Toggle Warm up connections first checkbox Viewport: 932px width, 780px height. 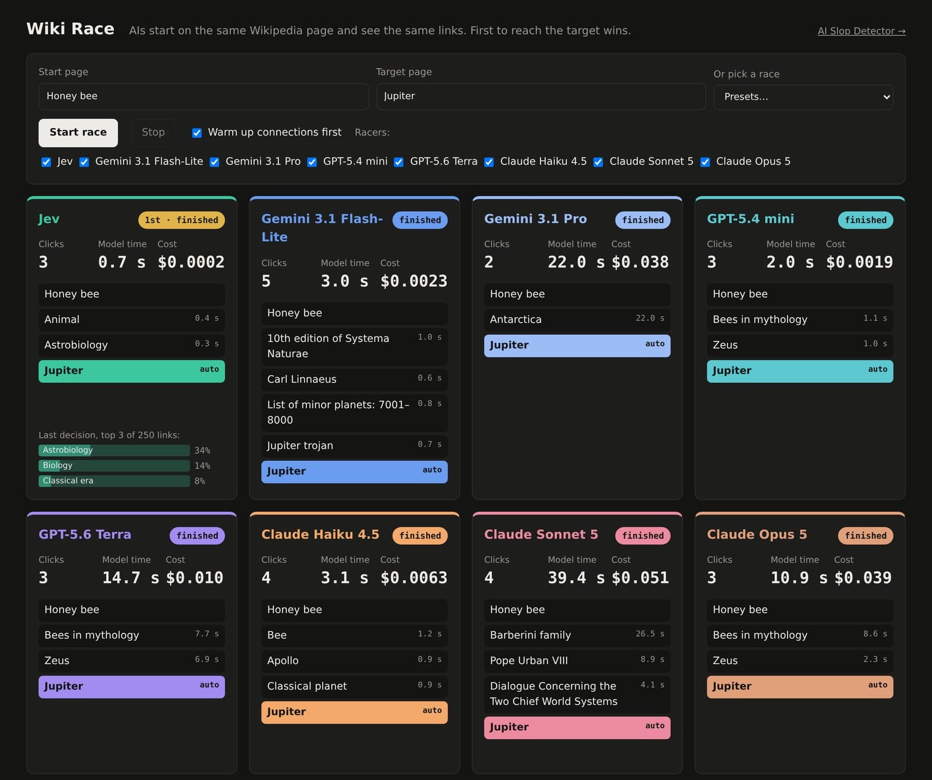pyautogui.click(x=197, y=133)
